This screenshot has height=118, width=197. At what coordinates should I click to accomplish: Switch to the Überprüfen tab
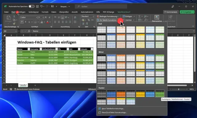(64, 12)
